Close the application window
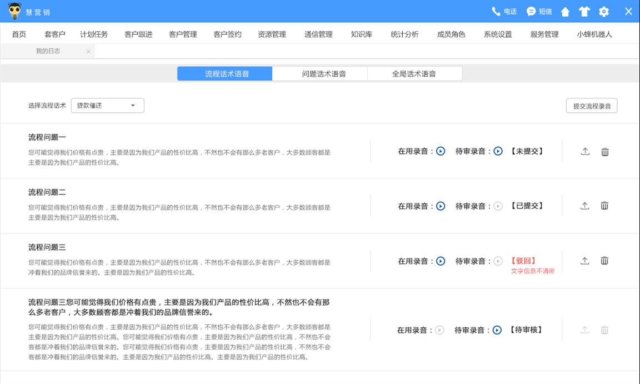The image size is (640, 384). click(628, 12)
